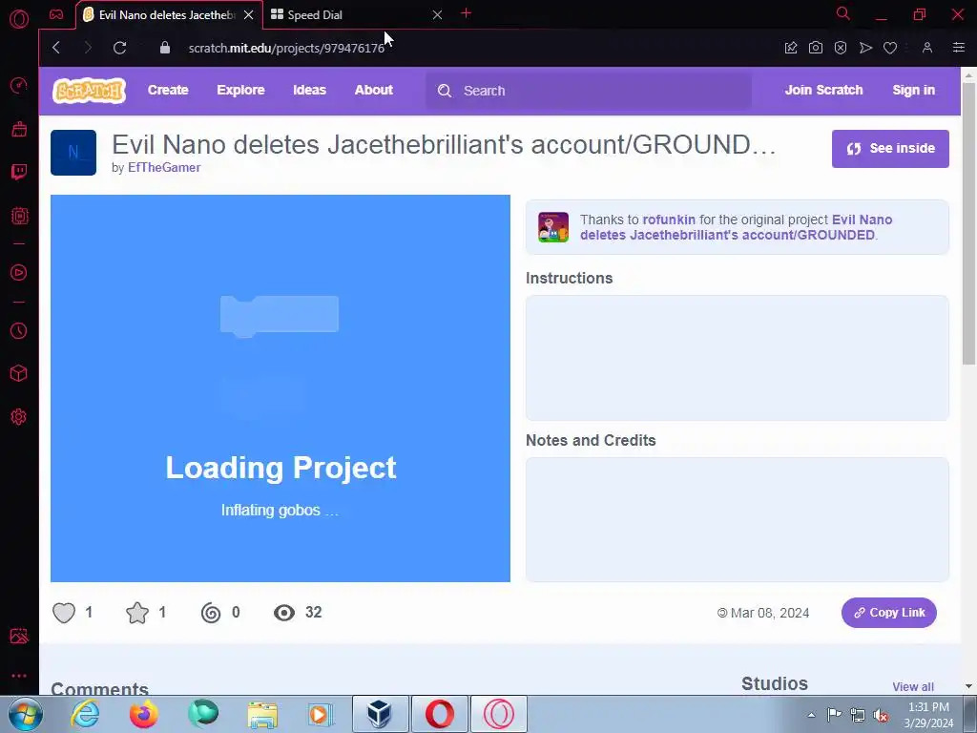
Task: Click the original project remix thumbnail
Action: [x=553, y=227]
